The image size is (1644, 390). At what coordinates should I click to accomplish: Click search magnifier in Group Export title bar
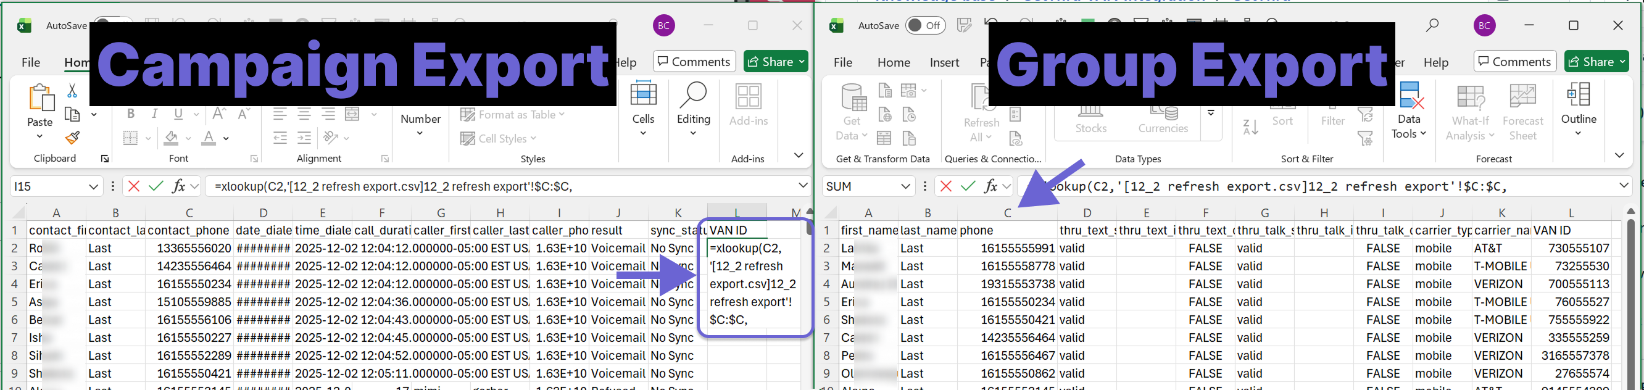point(1433,25)
